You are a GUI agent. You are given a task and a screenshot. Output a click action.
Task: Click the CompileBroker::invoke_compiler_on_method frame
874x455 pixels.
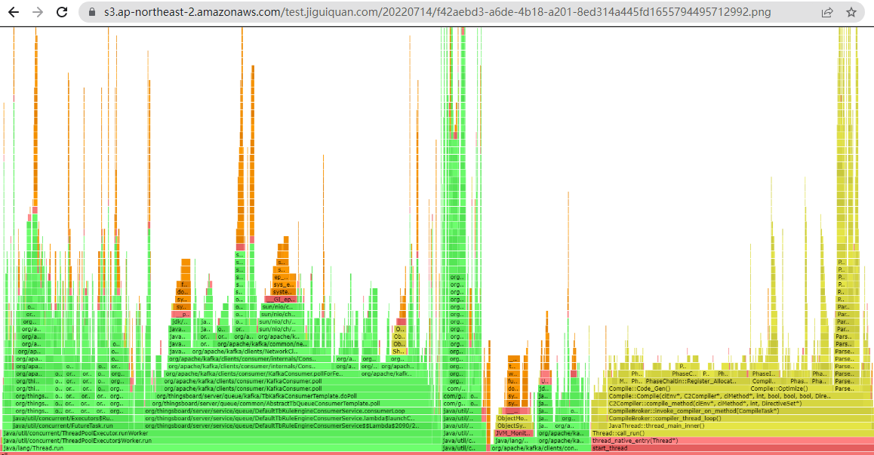pos(740,411)
